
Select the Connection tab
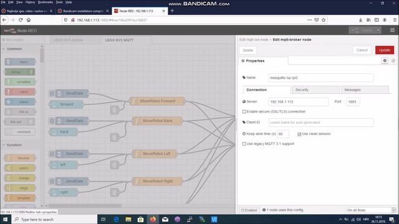click(267, 90)
